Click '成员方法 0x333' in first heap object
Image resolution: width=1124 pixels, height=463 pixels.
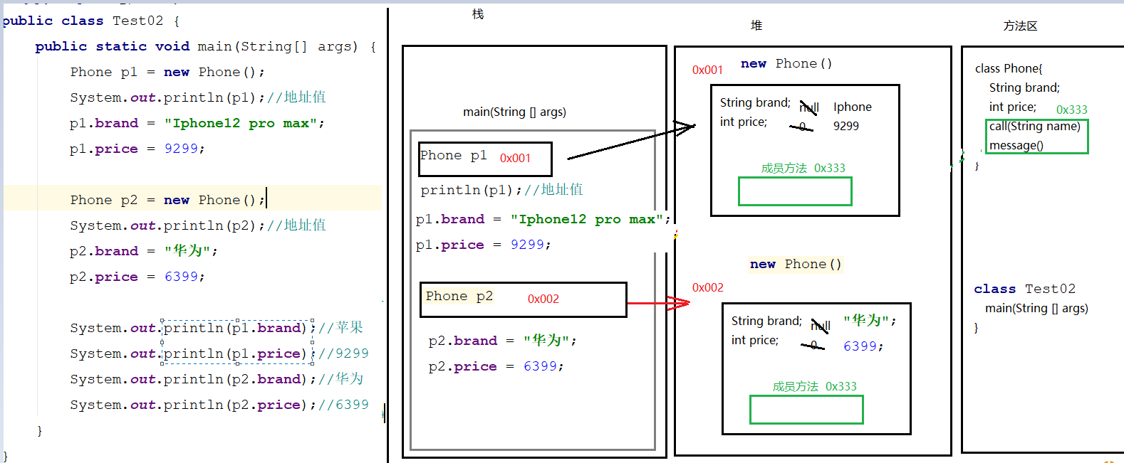803,168
